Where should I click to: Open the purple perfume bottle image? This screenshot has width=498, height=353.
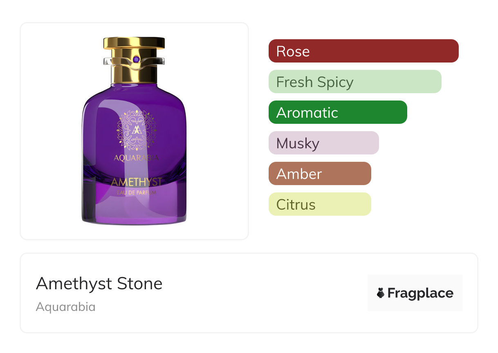point(134,131)
